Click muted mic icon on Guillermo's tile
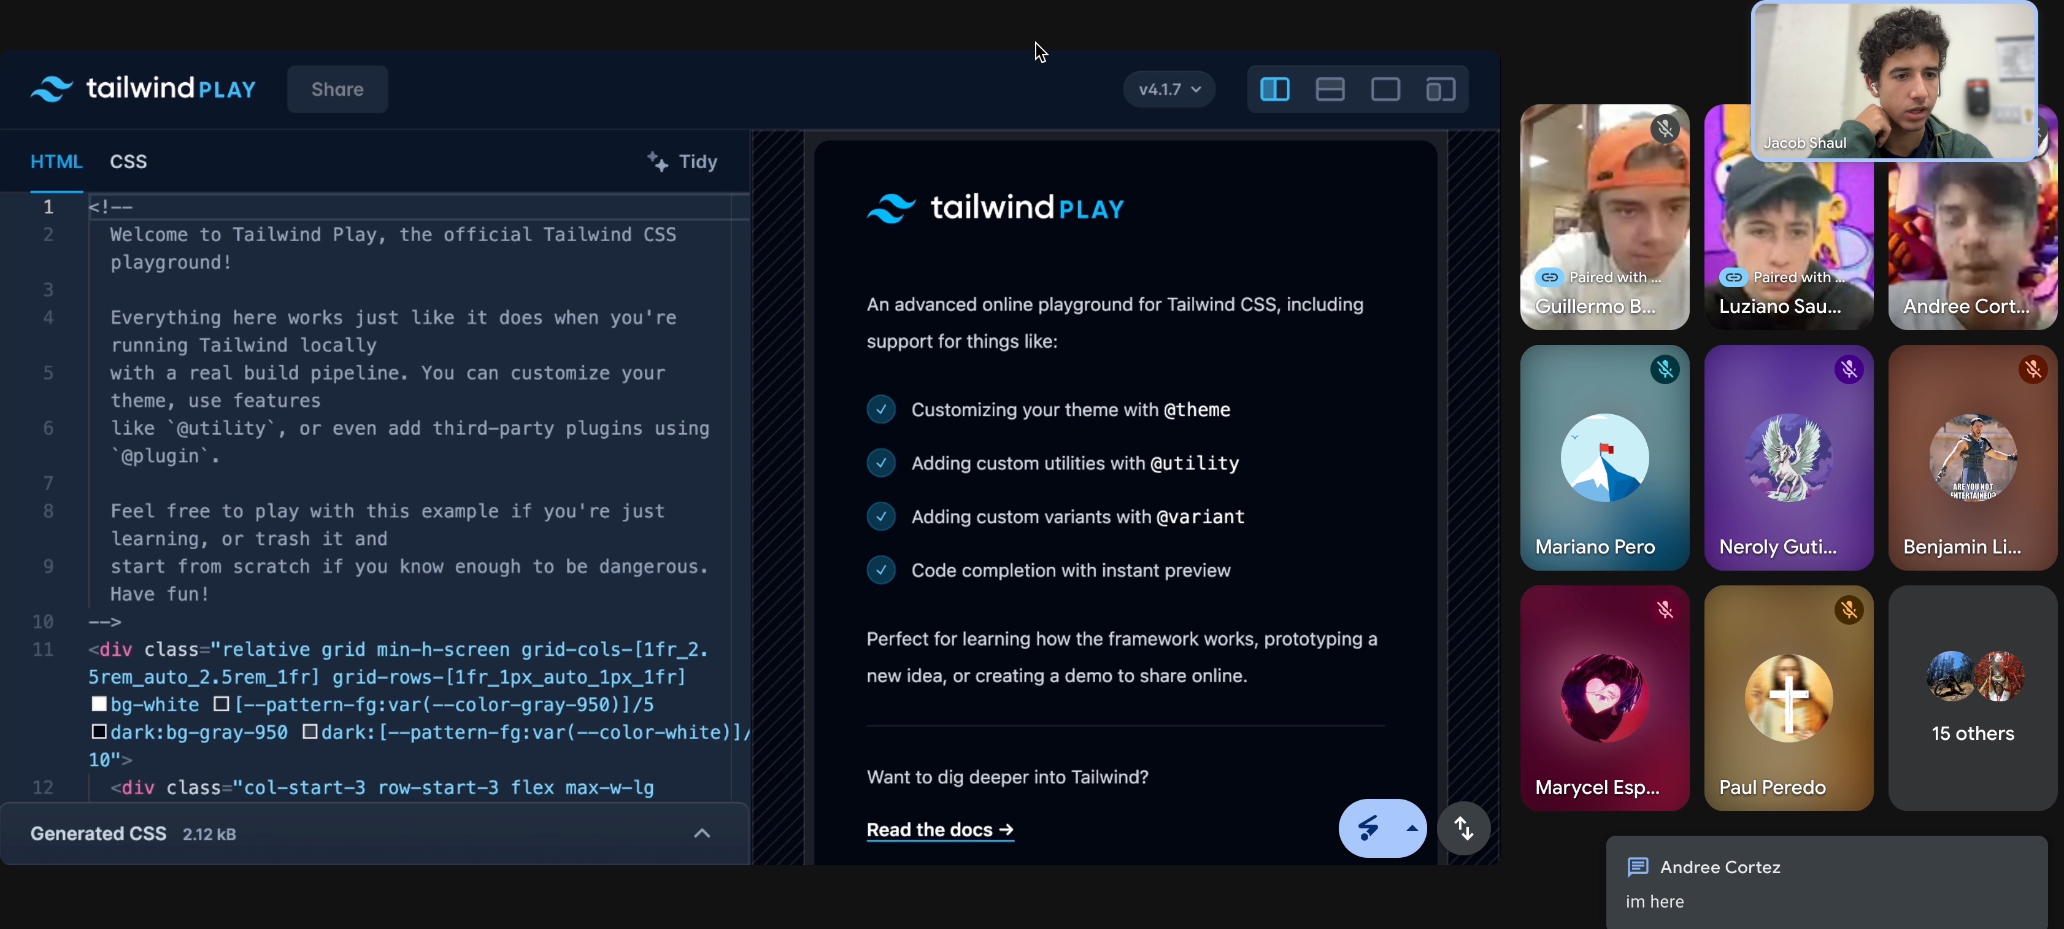This screenshot has width=2064, height=929. [x=1665, y=128]
